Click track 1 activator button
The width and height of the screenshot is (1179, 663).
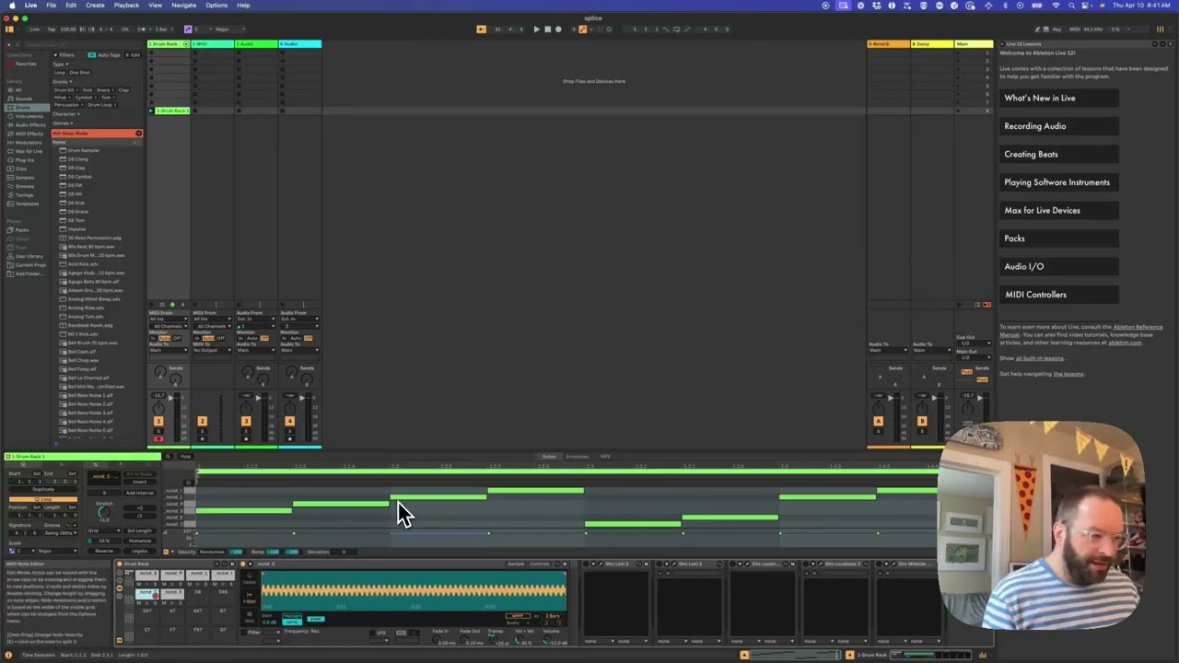tap(158, 421)
